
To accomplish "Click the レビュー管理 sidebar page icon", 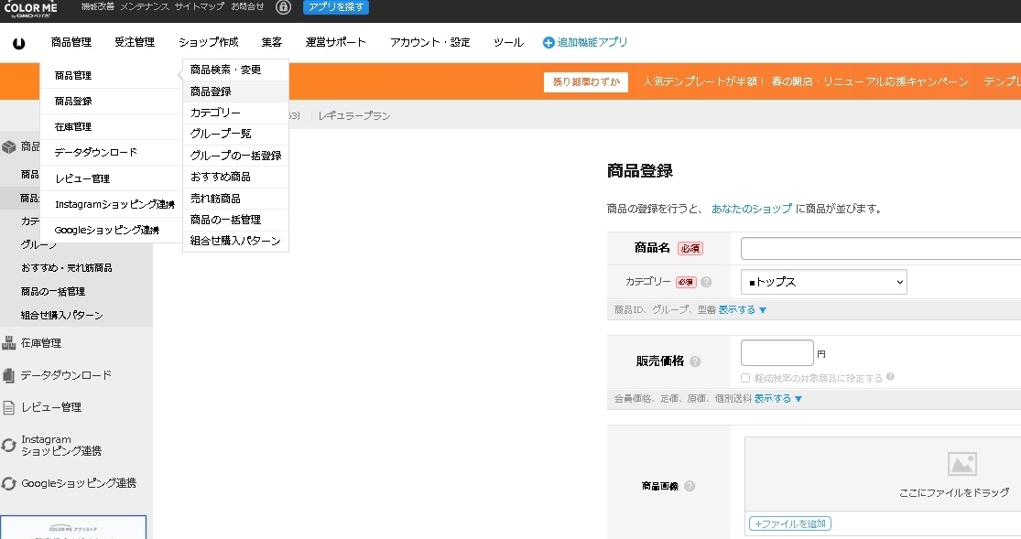I will click(8, 407).
